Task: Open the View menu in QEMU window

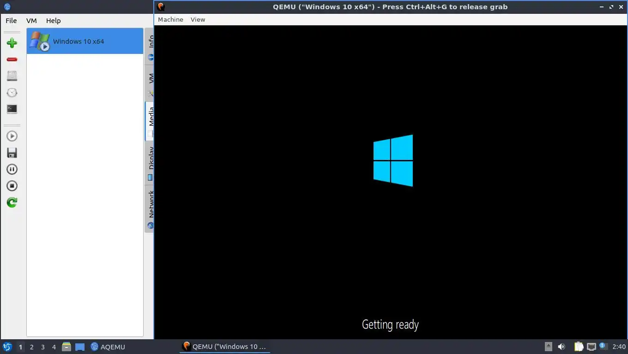Action: click(x=198, y=19)
